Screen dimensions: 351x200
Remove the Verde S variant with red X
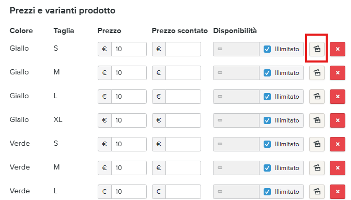[x=338, y=144]
